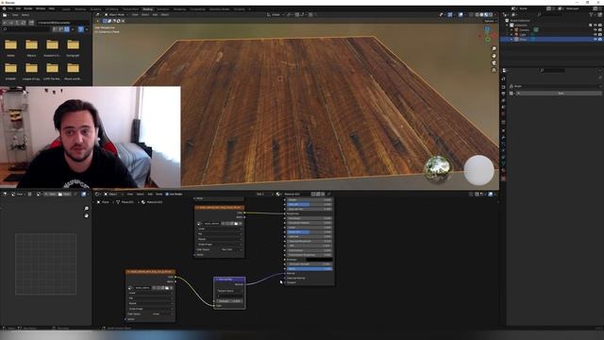Open the Render menu
Viewport: 604px width, 340px height.
[28, 8]
